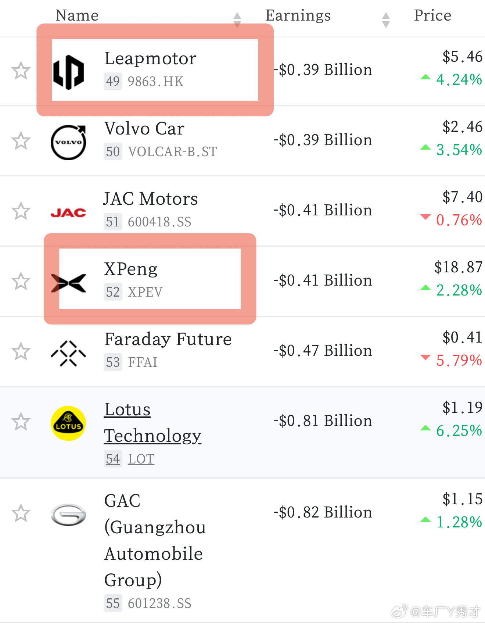
Task: Click the XPeng logo icon
Action: click(68, 283)
